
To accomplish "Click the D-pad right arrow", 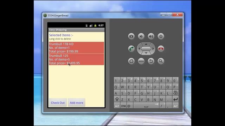I will [153, 49].
